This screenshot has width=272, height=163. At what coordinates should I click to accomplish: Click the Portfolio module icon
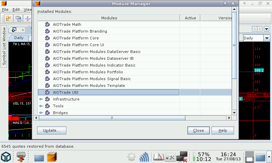47,72
